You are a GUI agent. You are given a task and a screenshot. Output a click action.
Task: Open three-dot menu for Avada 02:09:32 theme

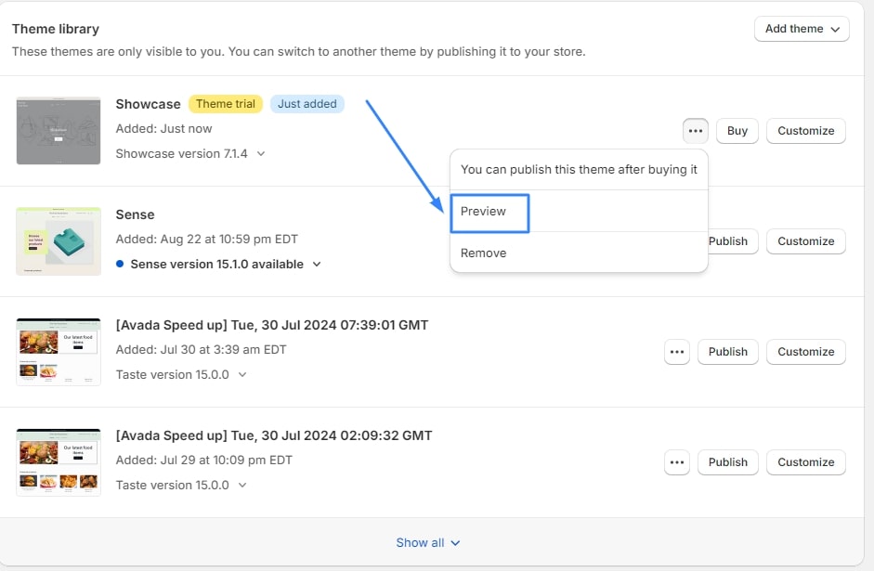(x=677, y=462)
